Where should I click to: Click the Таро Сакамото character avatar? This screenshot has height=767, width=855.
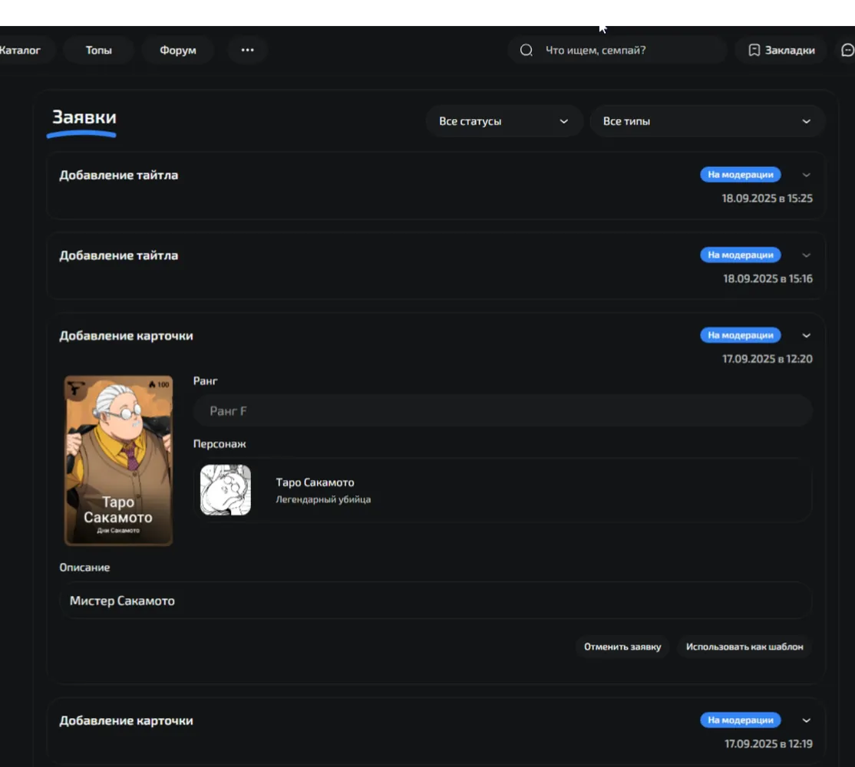click(x=225, y=489)
